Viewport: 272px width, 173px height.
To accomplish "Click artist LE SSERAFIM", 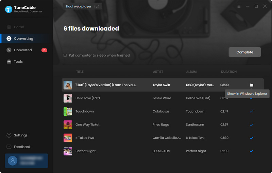I will tap(161, 151).
